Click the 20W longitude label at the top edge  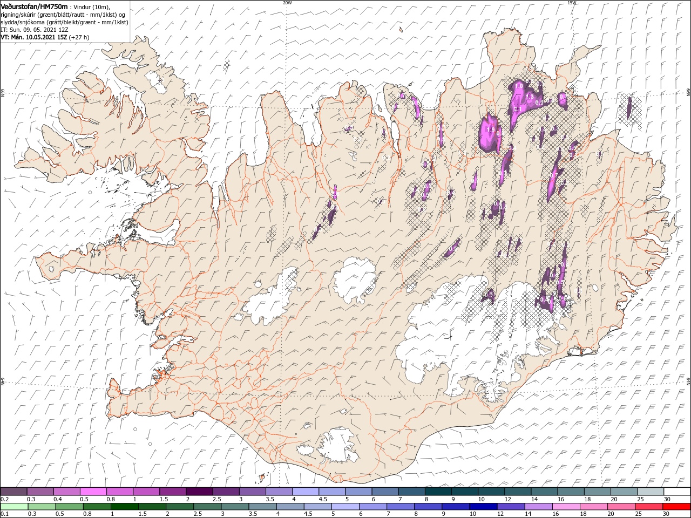[x=288, y=3]
